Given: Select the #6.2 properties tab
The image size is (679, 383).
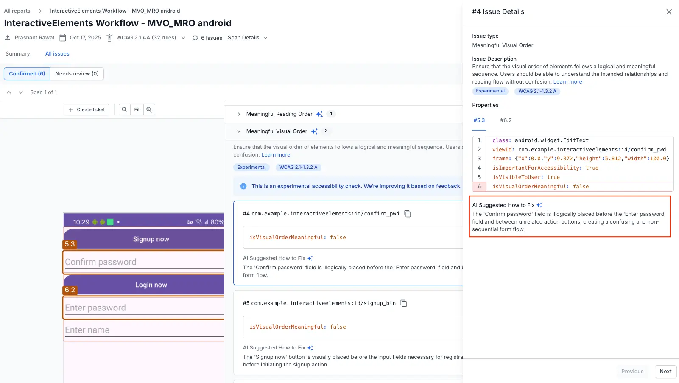Looking at the screenshot, I should pos(506,120).
